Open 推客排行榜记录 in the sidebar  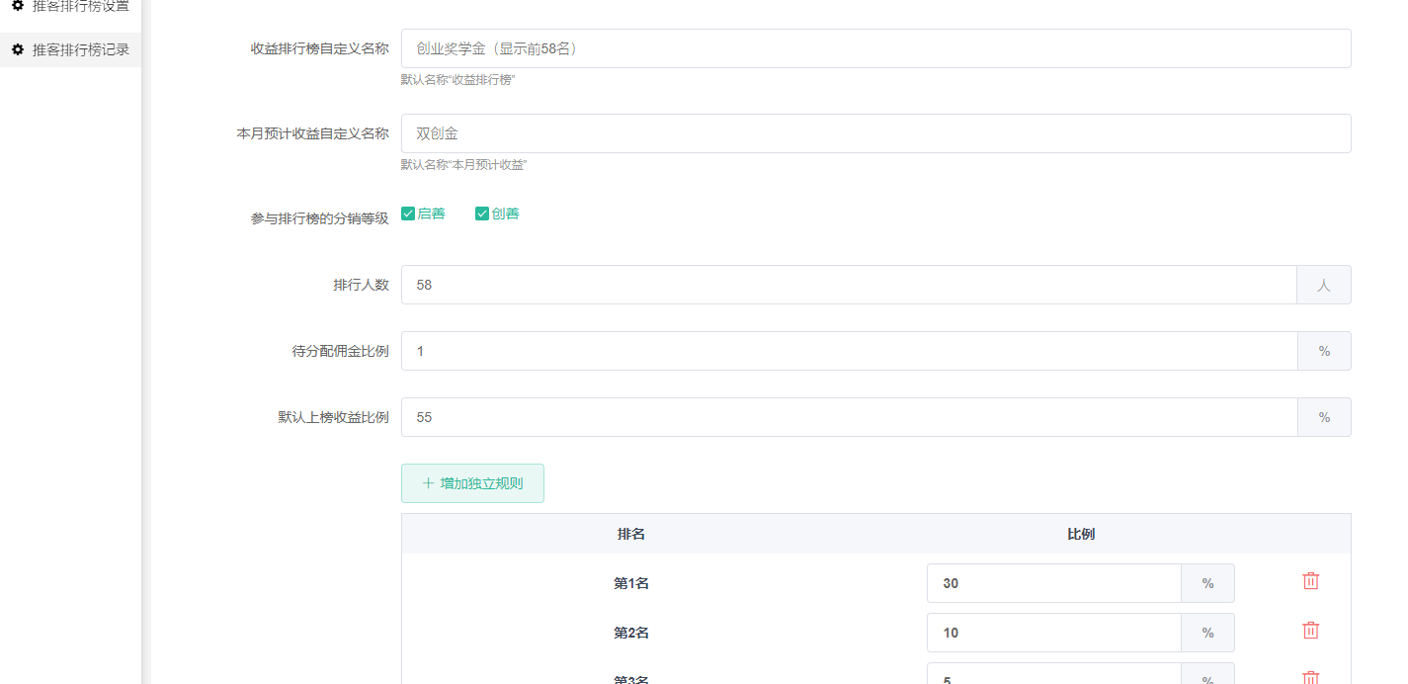[80, 49]
